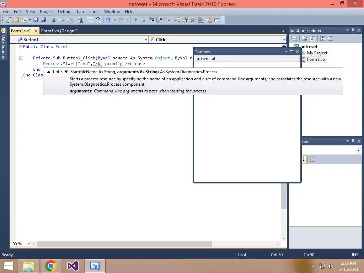The height and width of the screenshot is (273, 364).
Task: Open the Tools menu
Action: point(94,12)
